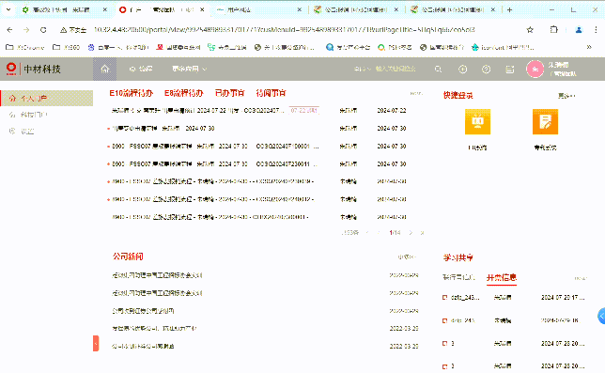Go to next page of the task list

[x=411, y=233]
